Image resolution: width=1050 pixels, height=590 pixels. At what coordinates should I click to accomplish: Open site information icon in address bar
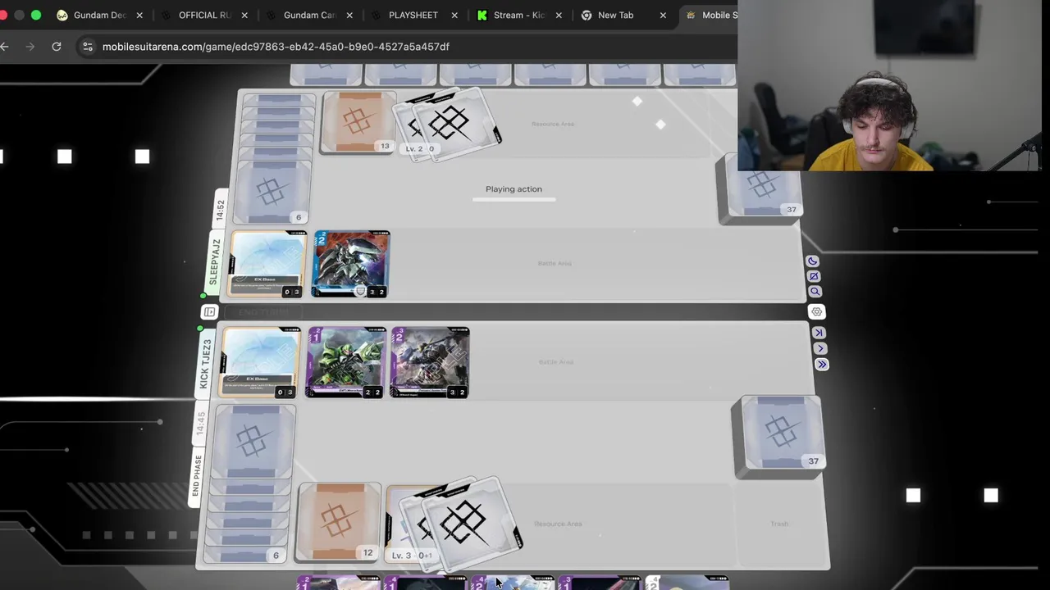88,47
